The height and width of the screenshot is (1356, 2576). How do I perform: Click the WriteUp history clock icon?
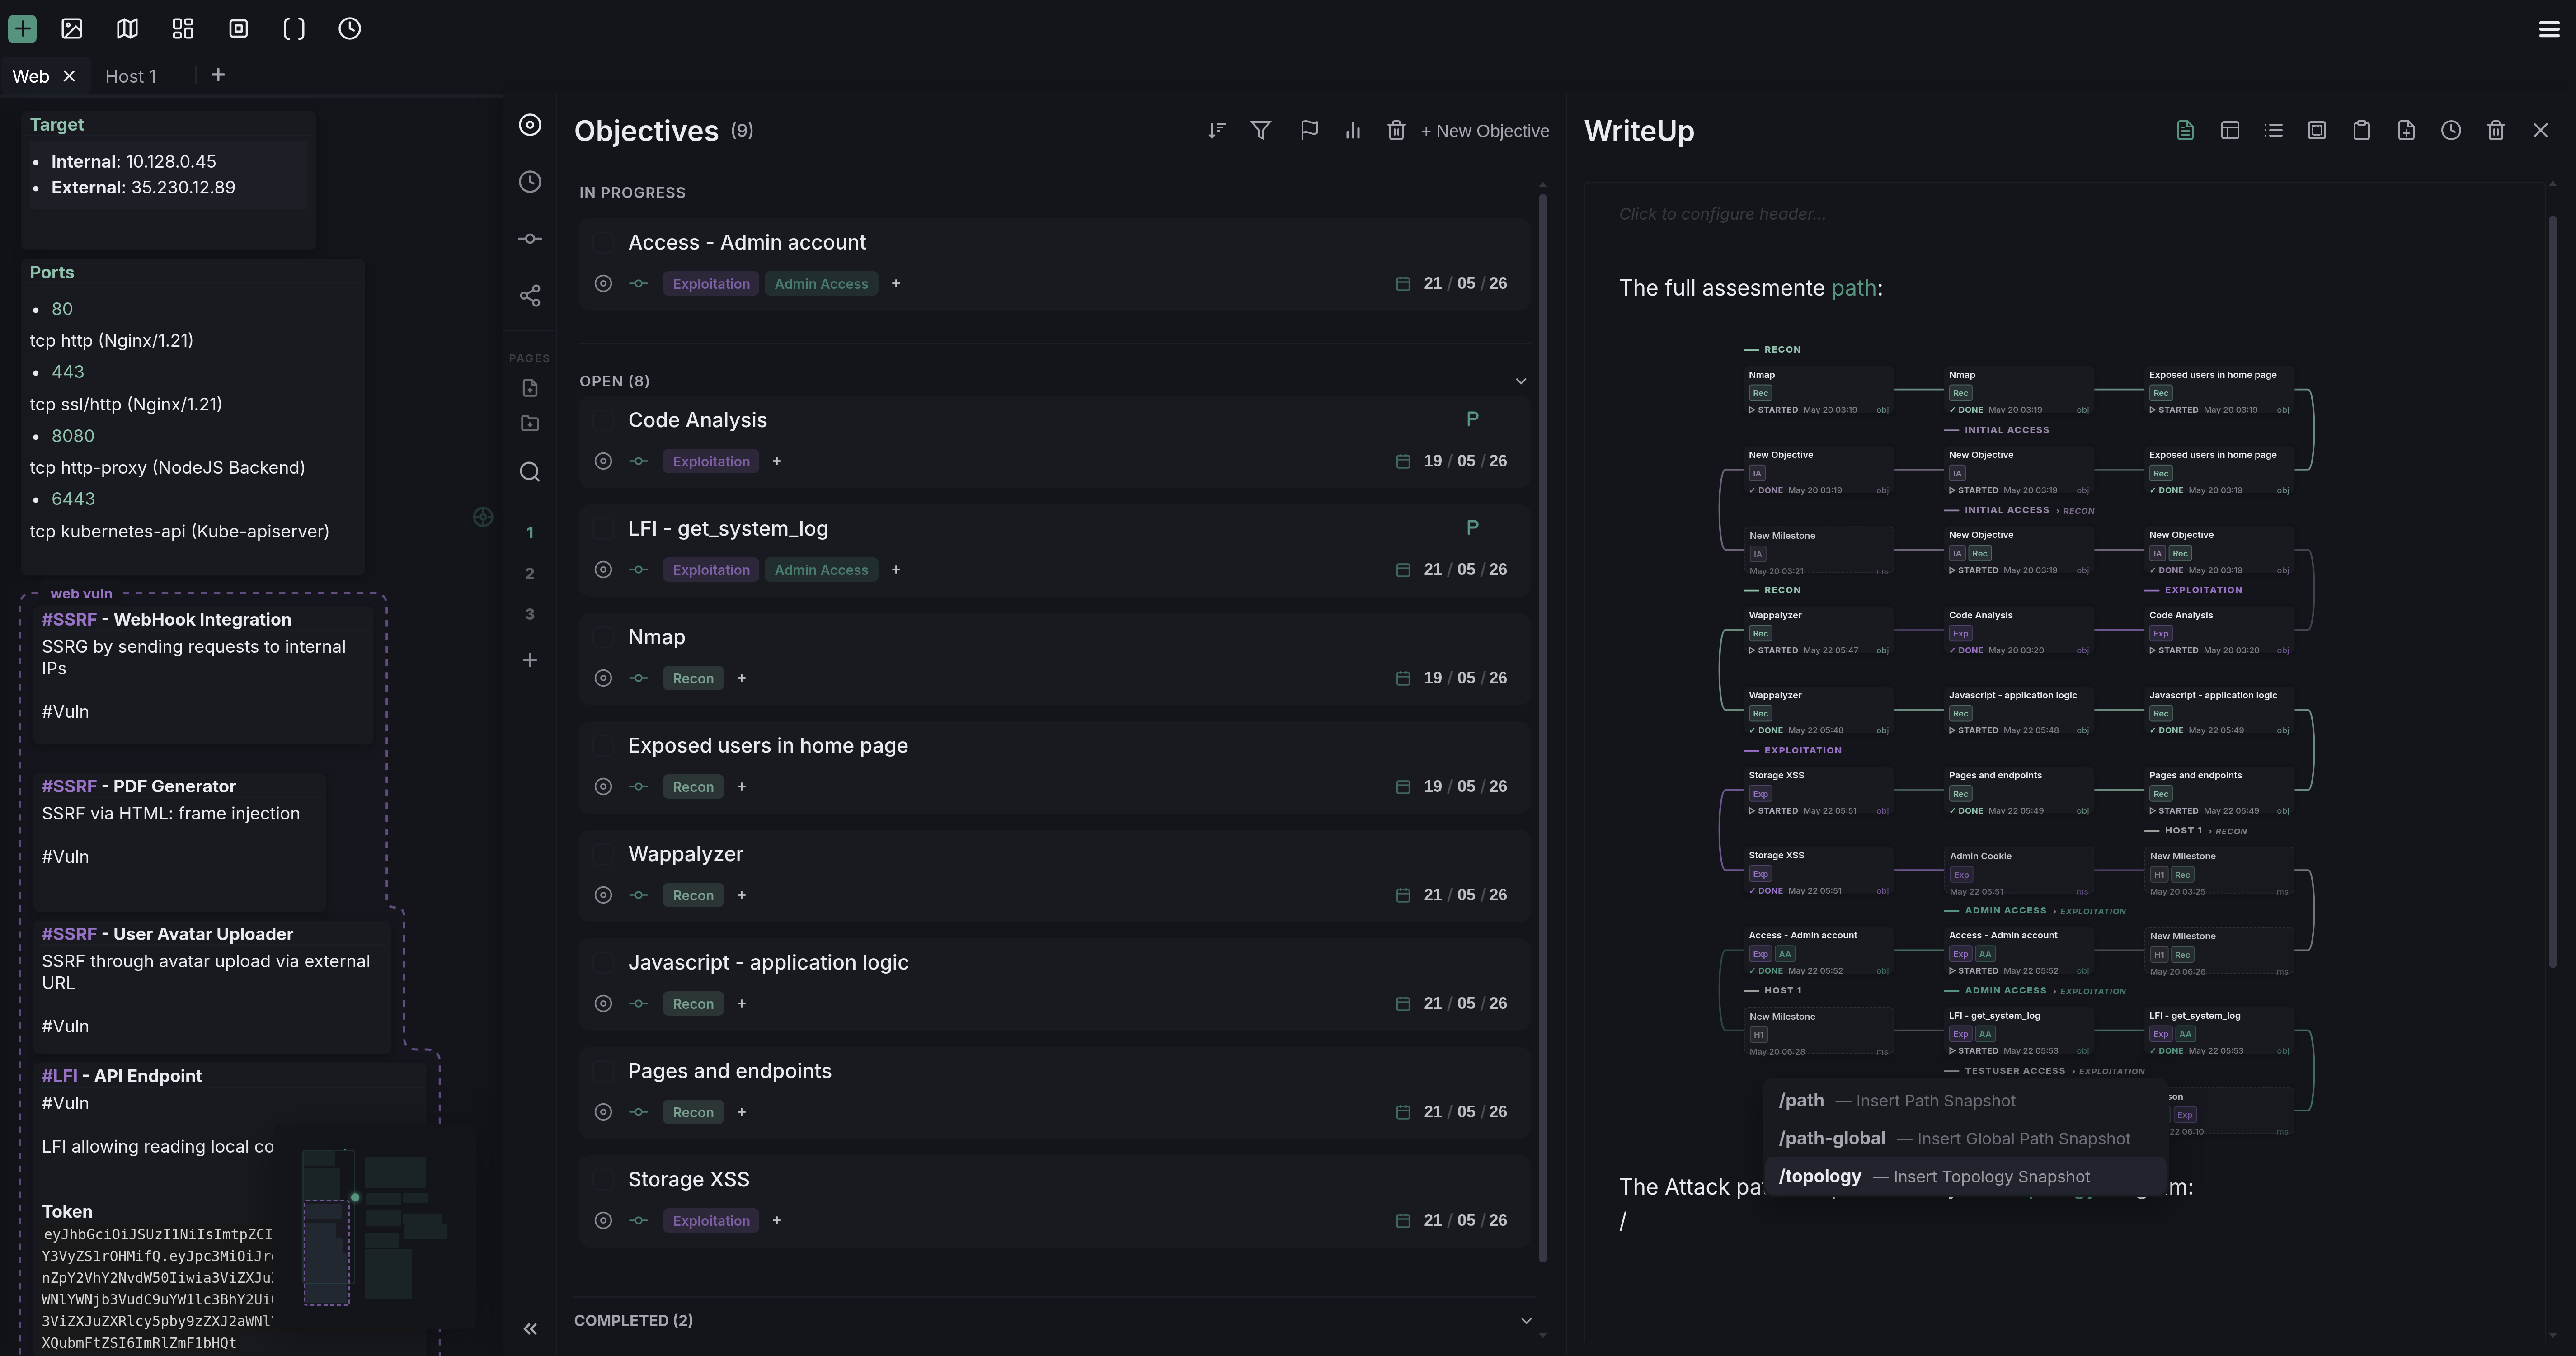point(2451,130)
